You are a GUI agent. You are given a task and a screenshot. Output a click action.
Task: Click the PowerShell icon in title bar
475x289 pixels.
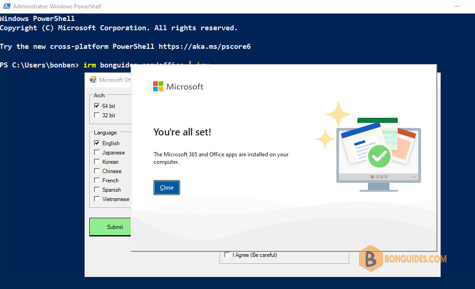point(7,6)
